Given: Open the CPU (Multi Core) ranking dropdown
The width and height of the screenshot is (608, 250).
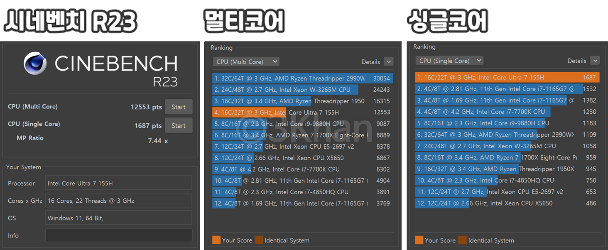Looking at the screenshot, I should (246, 62).
